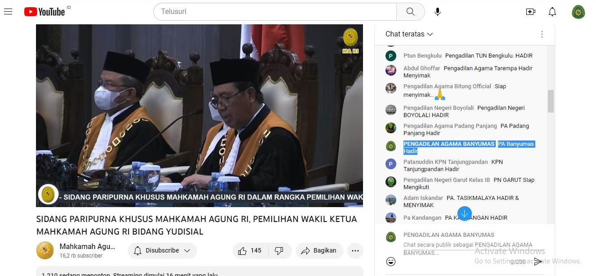The height and width of the screenshot is (276, 596).
Task: Open the Disubscribe notification dropdown
Action: click(x=162, y=251)
